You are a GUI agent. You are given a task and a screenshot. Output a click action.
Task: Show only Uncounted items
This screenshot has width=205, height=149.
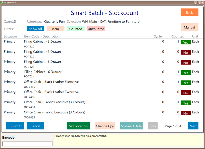[96, 29]
